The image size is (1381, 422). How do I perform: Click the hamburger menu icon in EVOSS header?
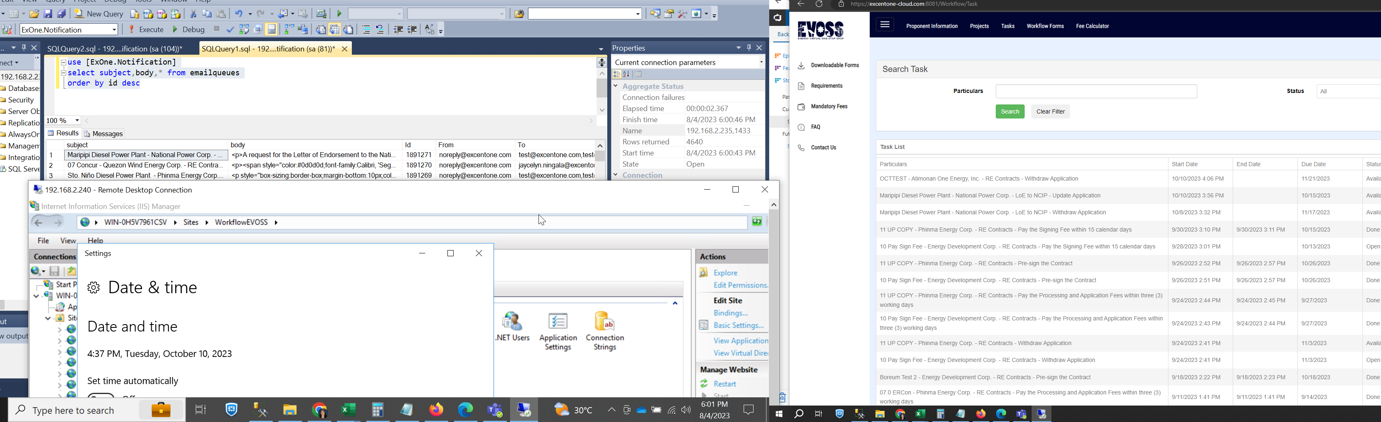point(885,25)
